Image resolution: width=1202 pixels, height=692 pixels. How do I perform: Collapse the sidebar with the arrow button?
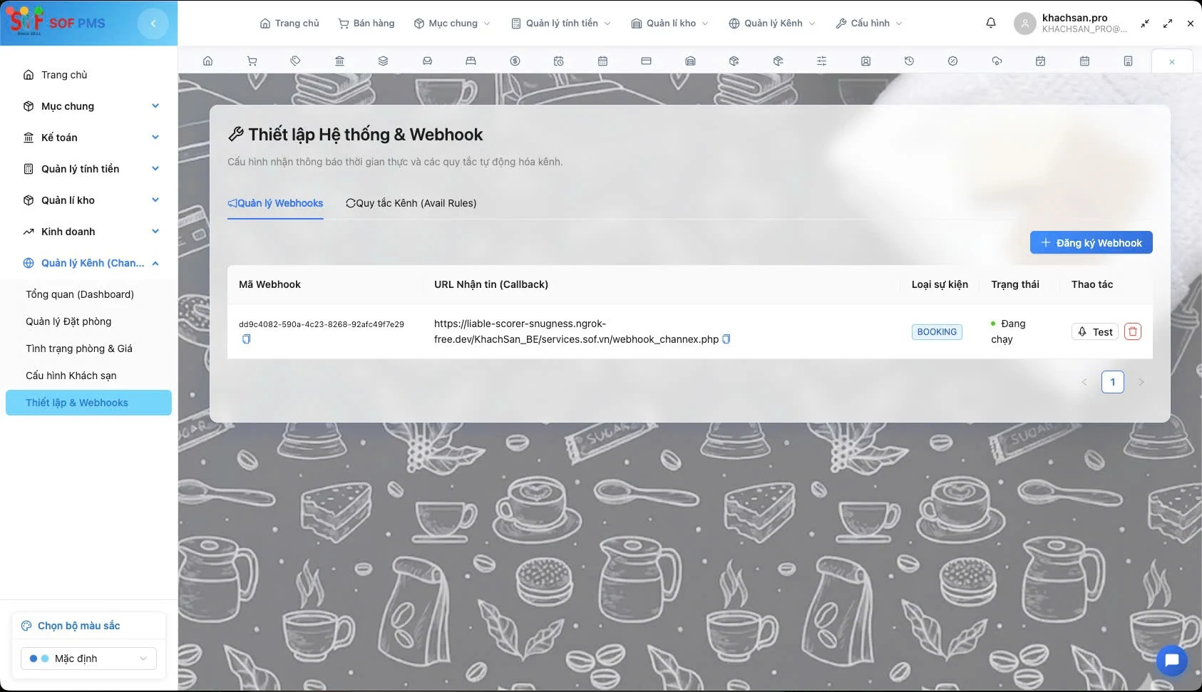point(153,24)
